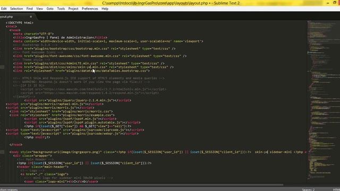Open the Preferences menu
The width and height of the screenshot is (340, 191).
tap(90, 8)
